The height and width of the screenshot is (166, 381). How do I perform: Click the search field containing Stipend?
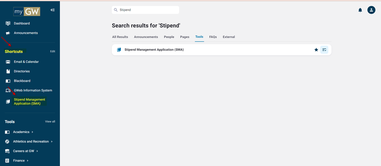tap(145, 10)
